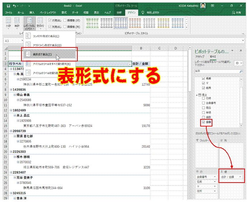Select the yellow pivot style thumbnail
This screenshot has height=202, width=250.
coord(163,23)
